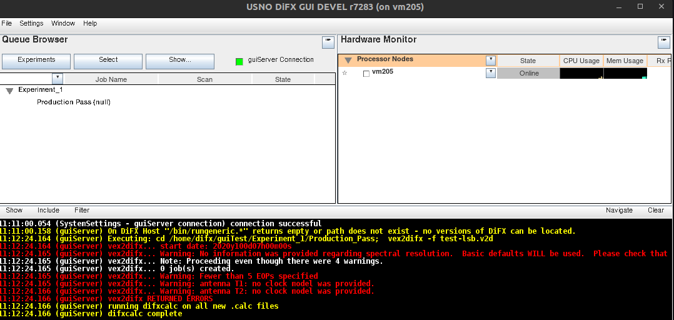Open the Queue Browser column header dropdown
This screenshot has width=674, height=320.
click(58, 79)
